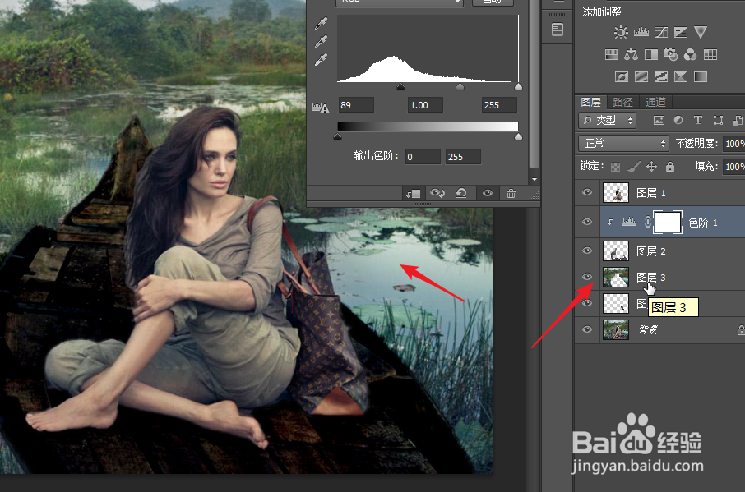Screen dimensions: 745x492
Task: Click the histogram recalculate warning icon
Action: [321, 108]
